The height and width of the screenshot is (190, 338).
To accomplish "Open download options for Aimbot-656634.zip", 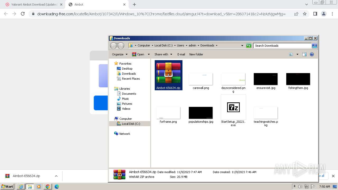I will [x=56, y=176].
